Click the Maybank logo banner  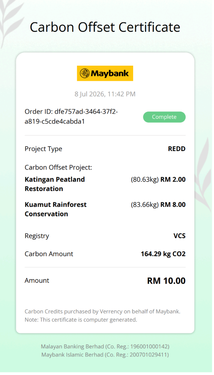[x=105, y=73]
